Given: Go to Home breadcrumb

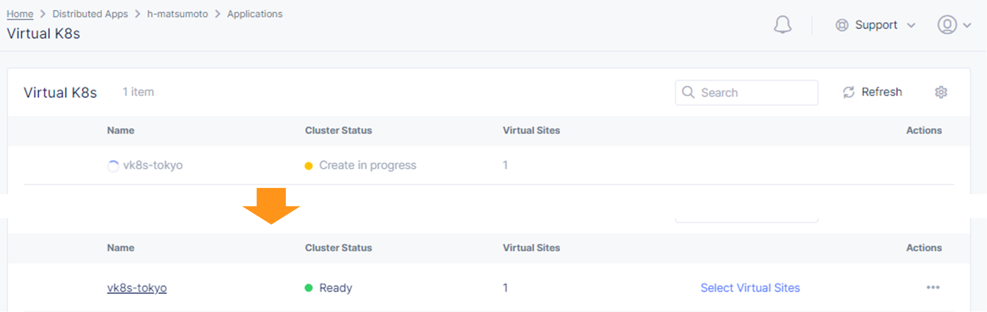Looking at the screenshot, I should (x=20, y=14).
